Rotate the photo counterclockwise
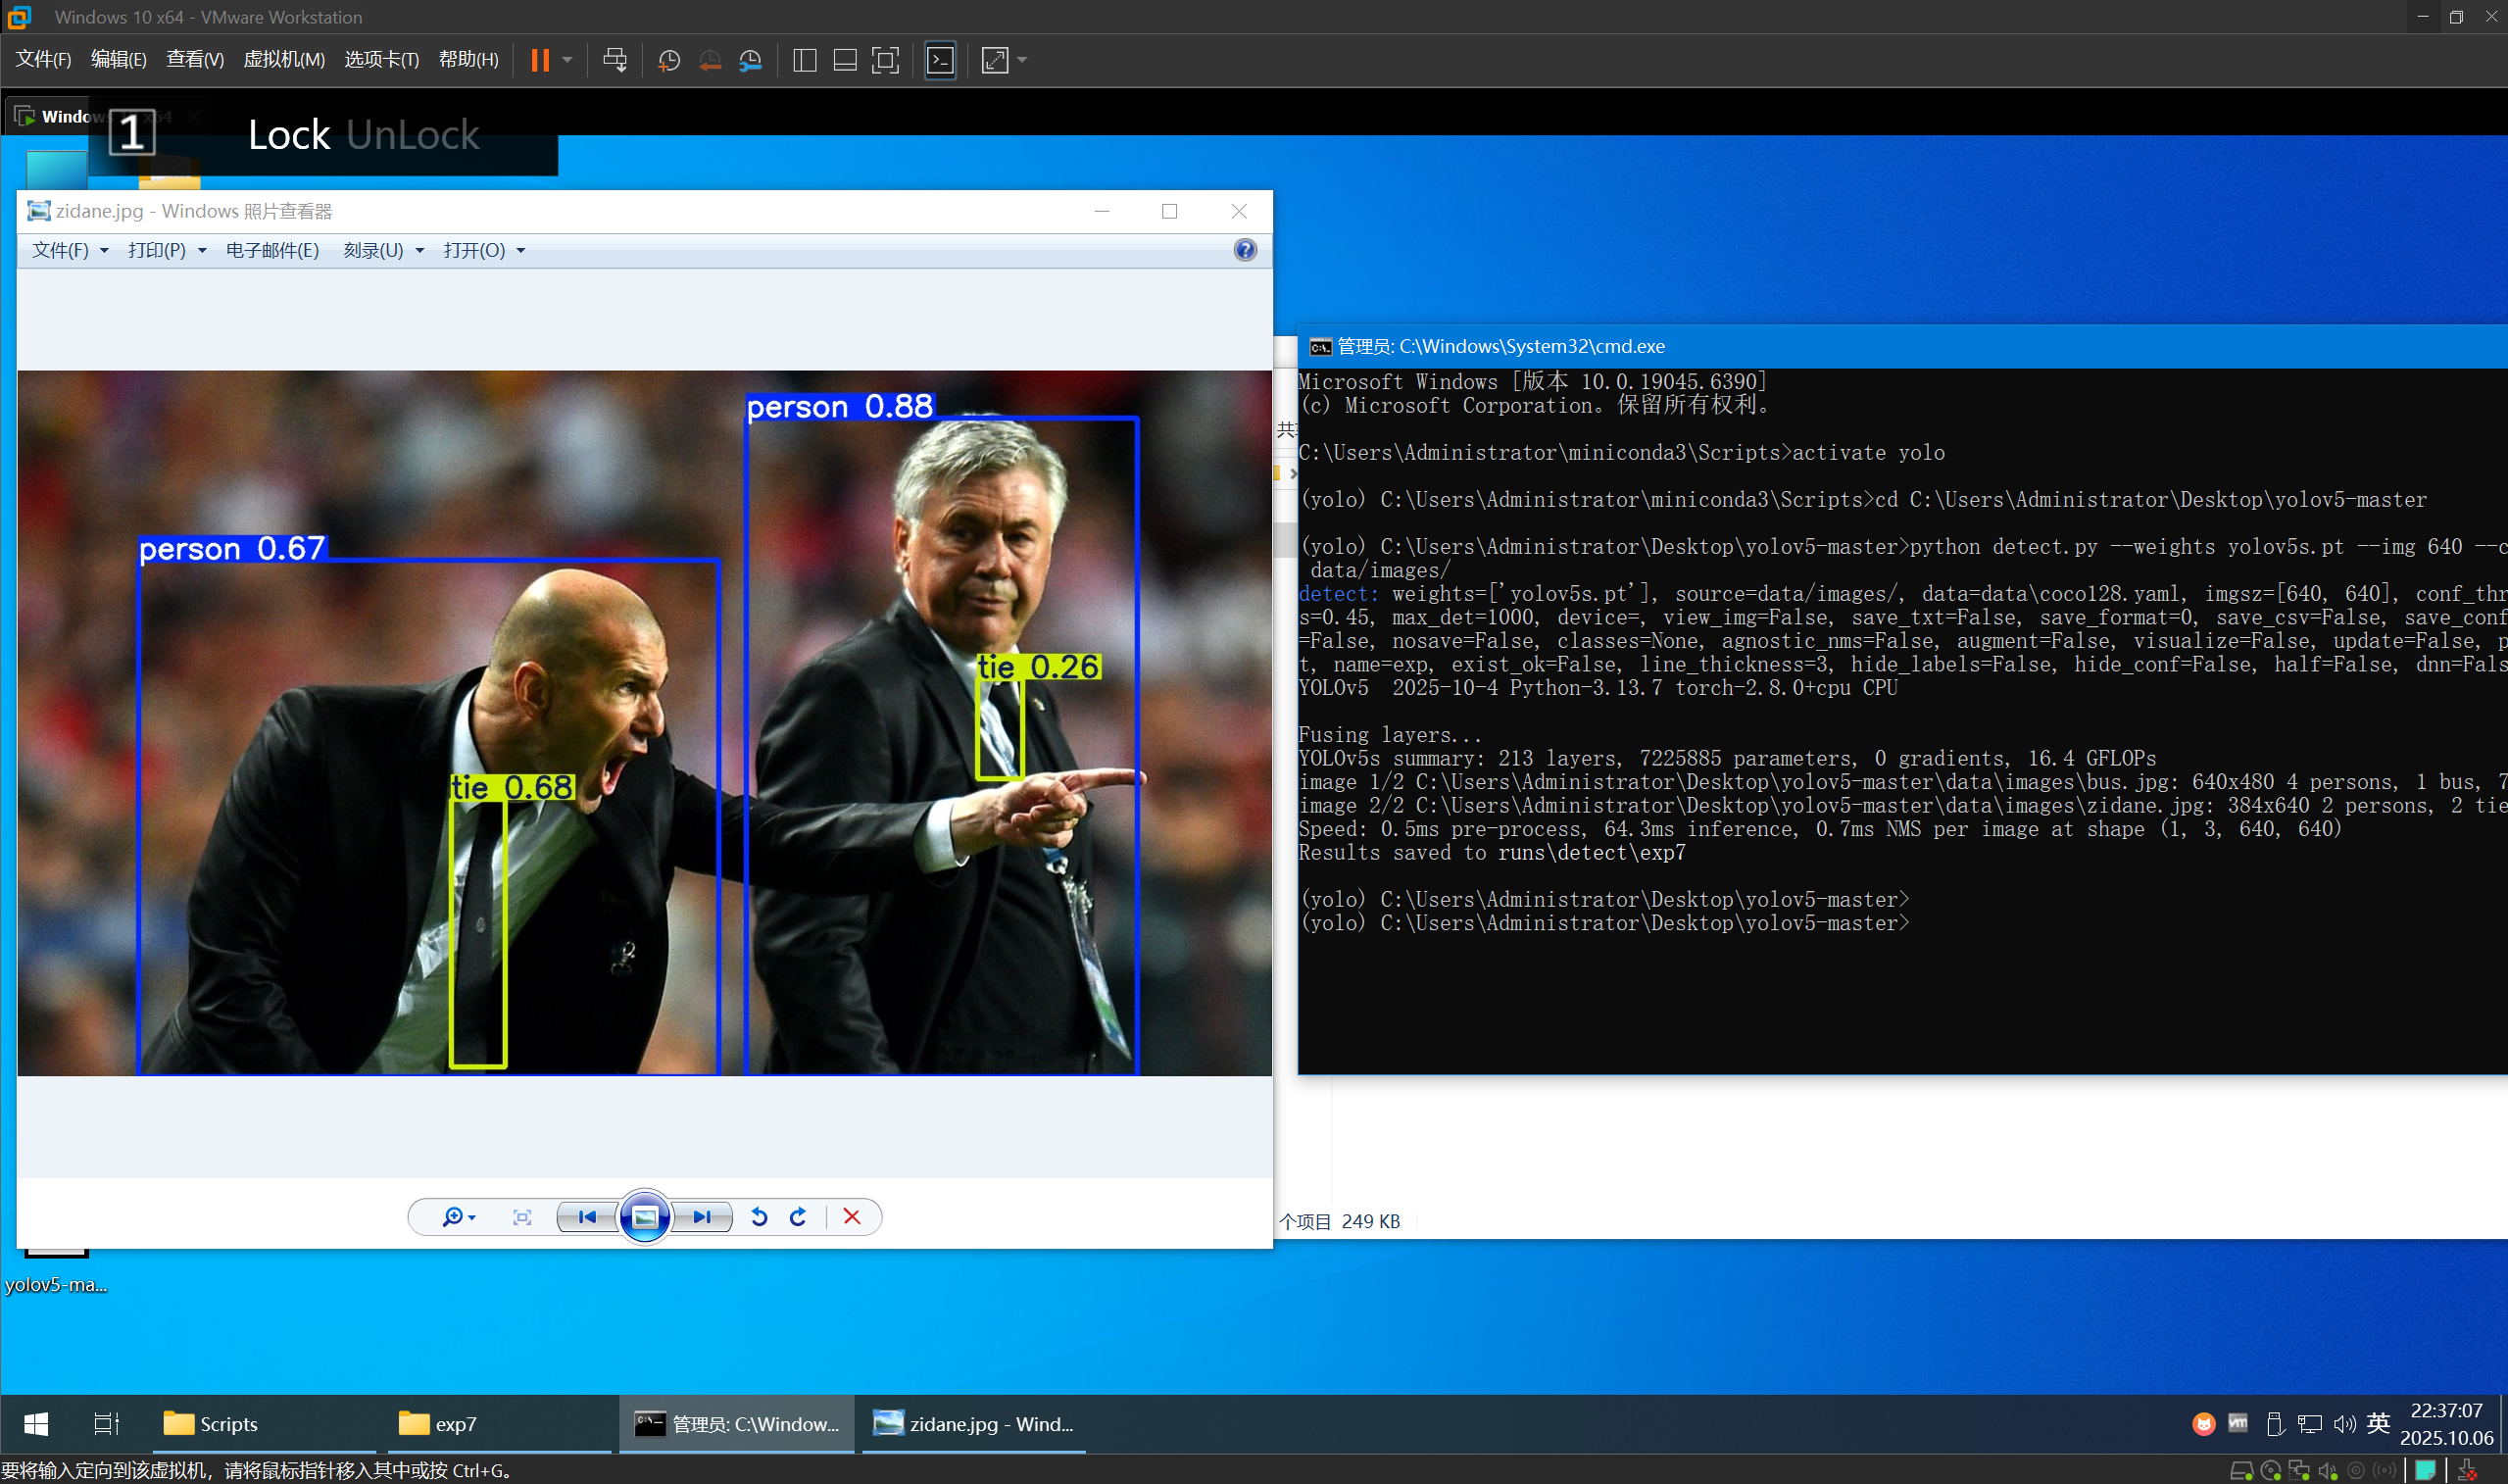The height and width of the screenshot is (1484, 2508). point(759,1216)
